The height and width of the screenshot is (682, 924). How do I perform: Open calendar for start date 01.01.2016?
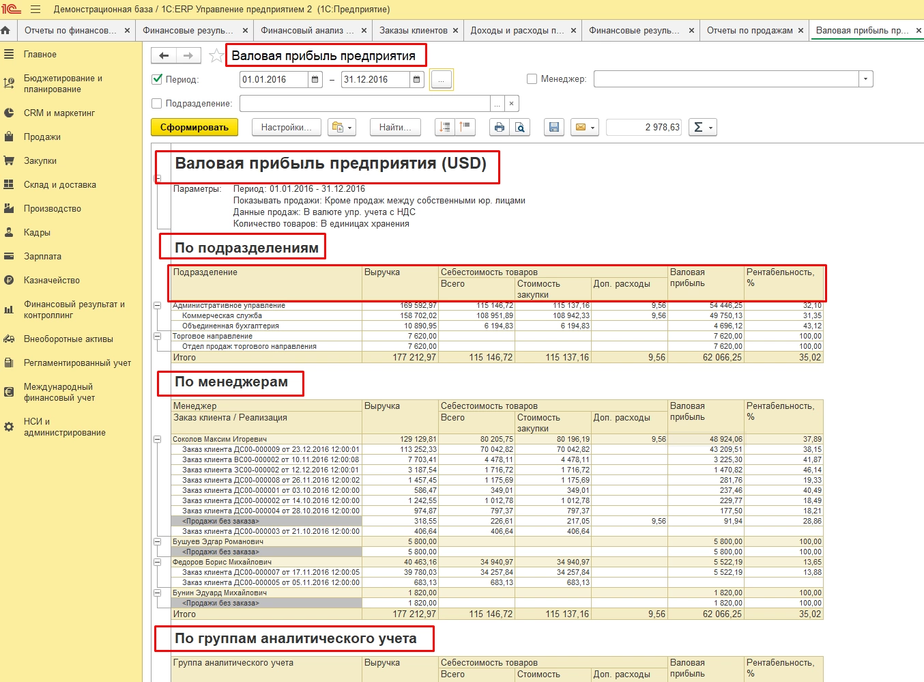coord(315,80)
